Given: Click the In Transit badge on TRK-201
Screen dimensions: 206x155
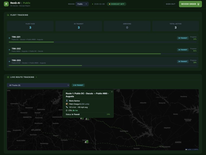Looking at the screenshot, I should click(183, 38).
